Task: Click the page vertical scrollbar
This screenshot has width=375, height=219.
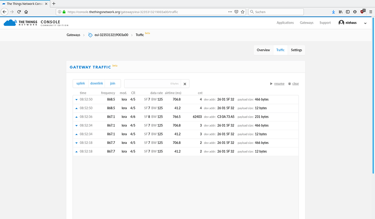Action: click(x=373, y=95)
